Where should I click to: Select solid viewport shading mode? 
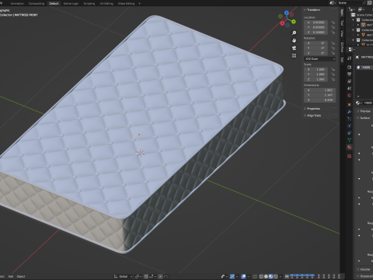point(266,277)
